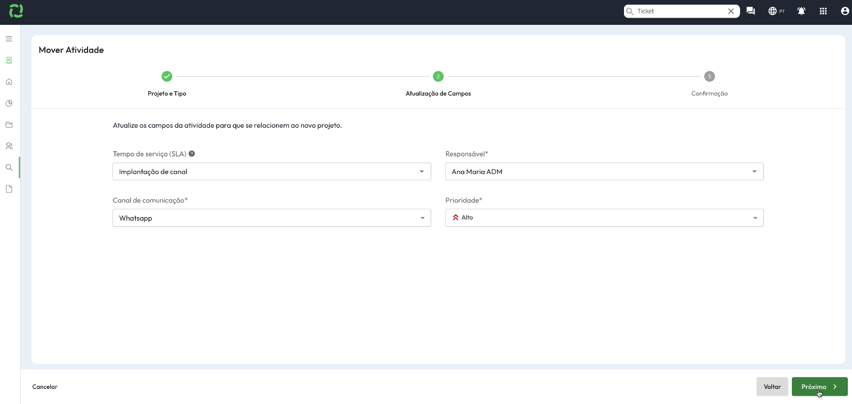Click the step 2 green circle
Viewport: 852px width, 404px height.
click(438, 77)
